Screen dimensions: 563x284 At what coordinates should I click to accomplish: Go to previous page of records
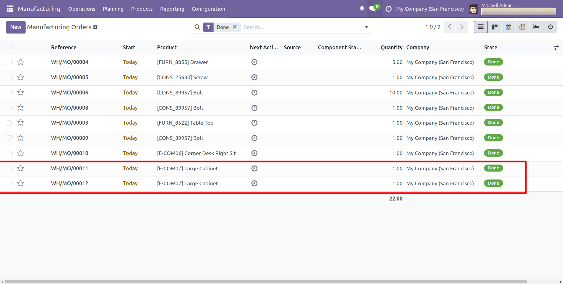tap(450, 27)
